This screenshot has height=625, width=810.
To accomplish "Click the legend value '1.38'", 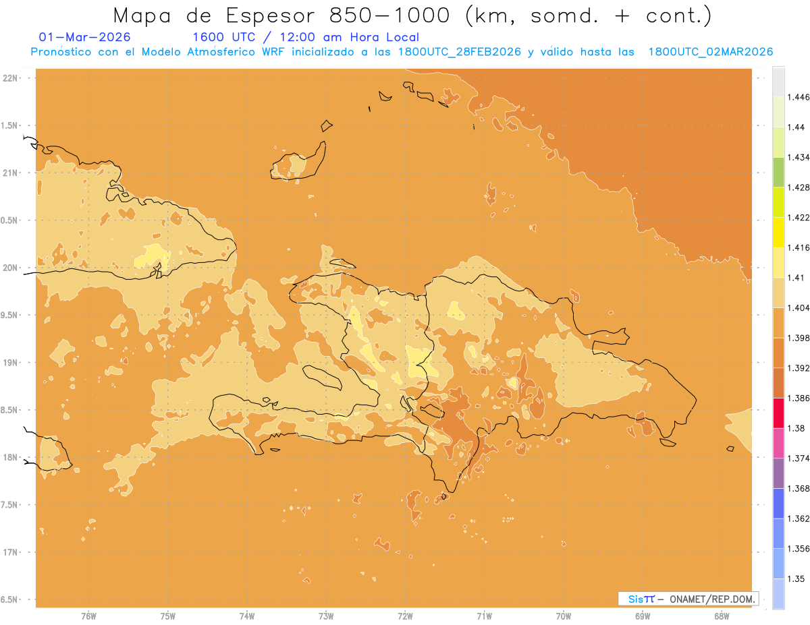I will tap(796, 428).
